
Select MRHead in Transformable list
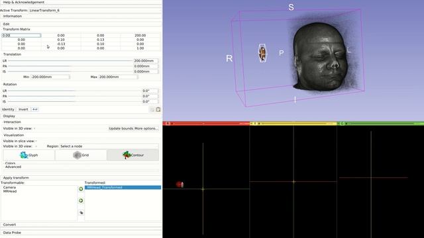pyautogui.click(x=10, y=191)
